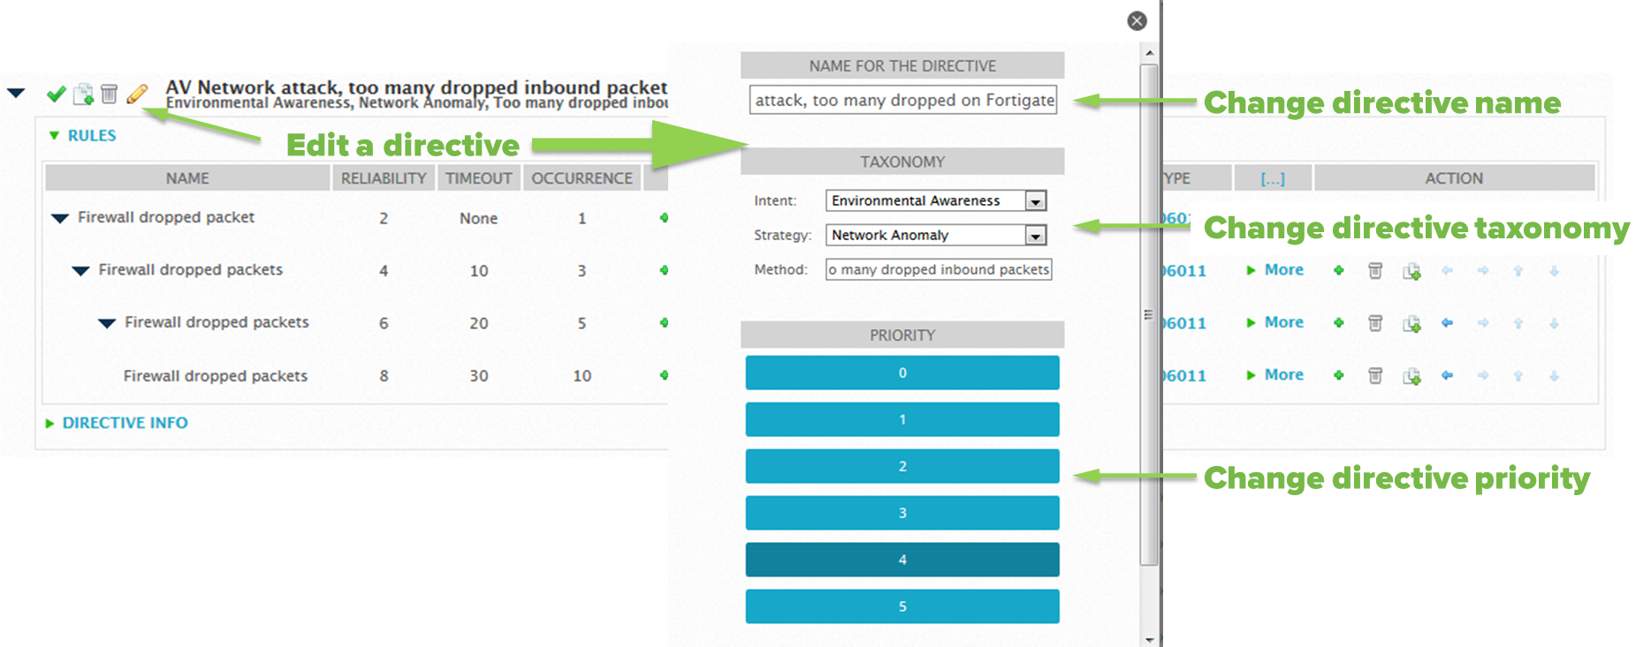Close the edit directive dialog
Image resolution: width=1651 pixels, height=647 pixels.
(x=1137, y=21)
